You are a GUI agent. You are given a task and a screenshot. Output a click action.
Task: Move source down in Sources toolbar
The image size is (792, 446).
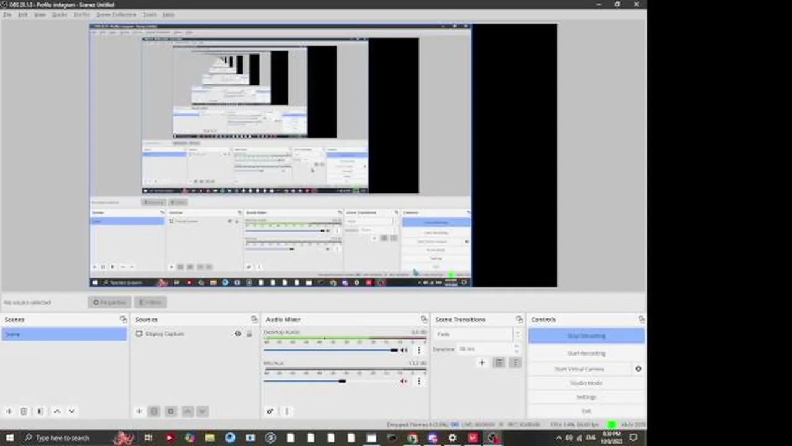coord(202,411)
